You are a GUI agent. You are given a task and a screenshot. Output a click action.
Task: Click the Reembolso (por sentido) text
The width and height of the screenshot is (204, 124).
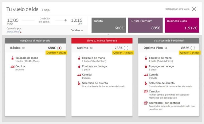(x=164, y=103)
